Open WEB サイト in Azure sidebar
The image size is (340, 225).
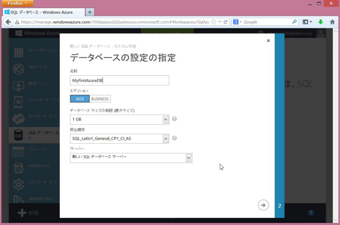(34, 69)
